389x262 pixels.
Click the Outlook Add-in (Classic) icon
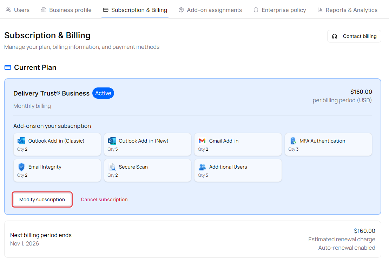(x=21, y=141)
